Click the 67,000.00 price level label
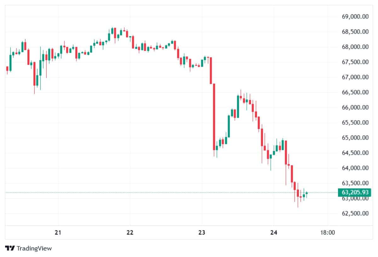 [x=355, y=77]
